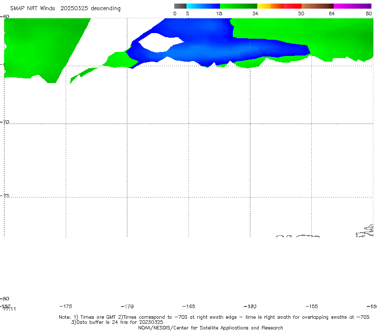Click the color bar scale label "5"
This screenshot has height=331, width=377.
(x=187, y=13)
